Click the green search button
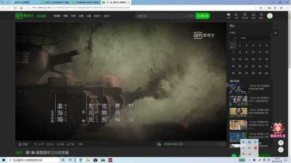This screenshot has width=291, height=163. coord(203,16)
